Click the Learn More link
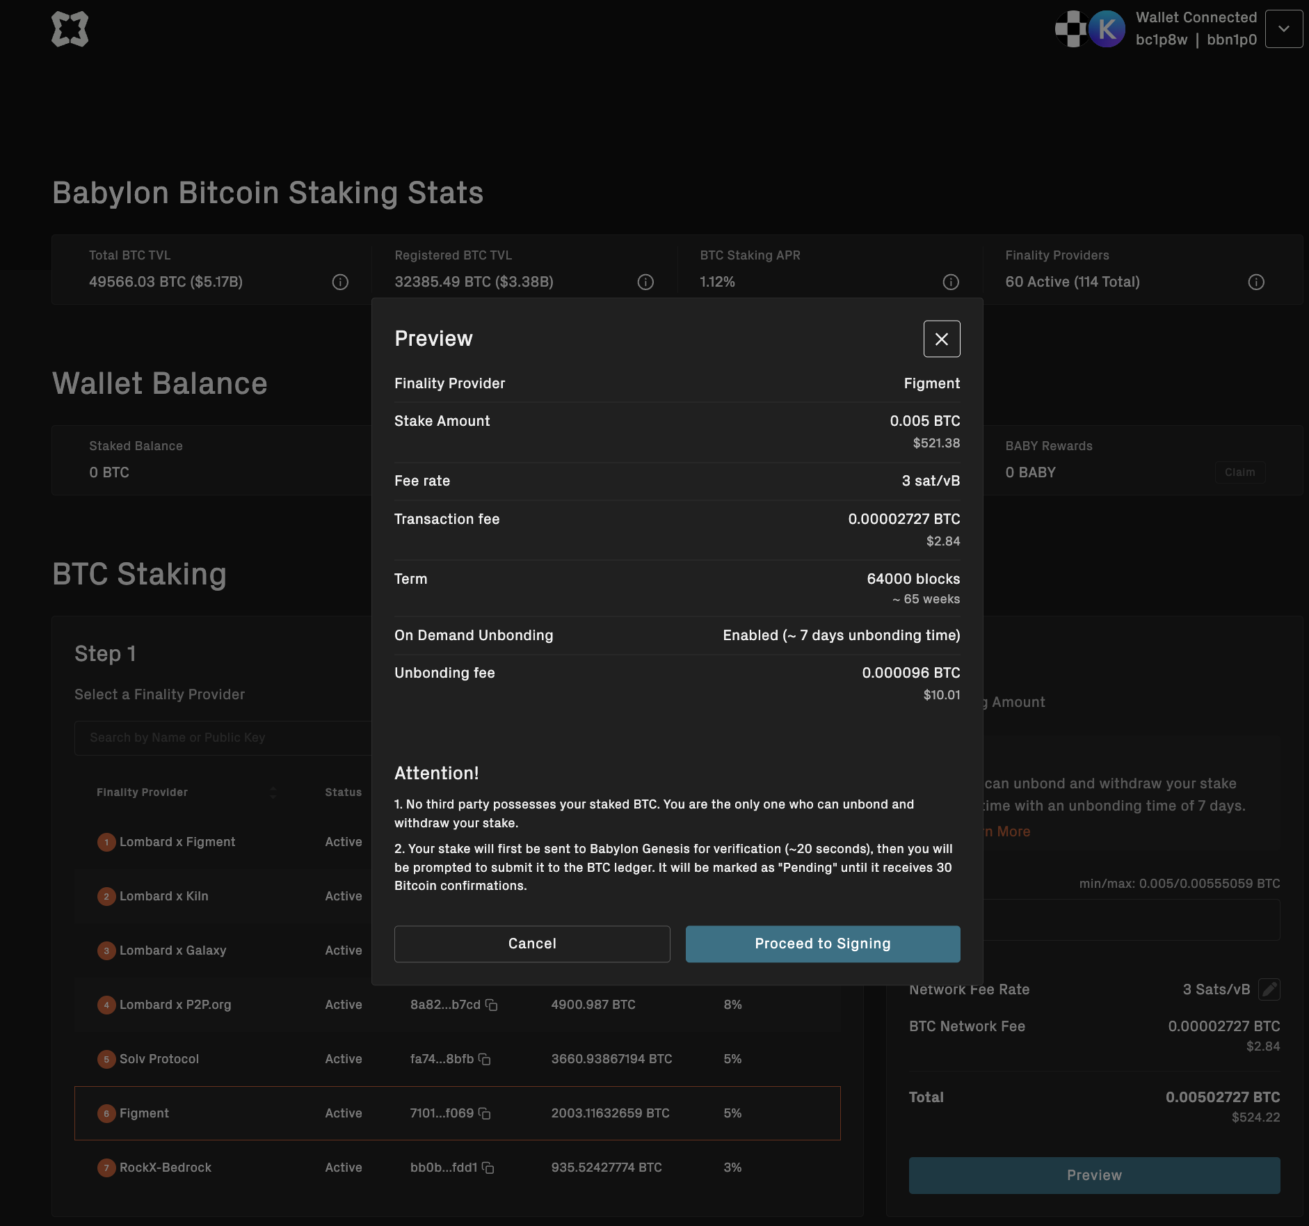 1006,831
